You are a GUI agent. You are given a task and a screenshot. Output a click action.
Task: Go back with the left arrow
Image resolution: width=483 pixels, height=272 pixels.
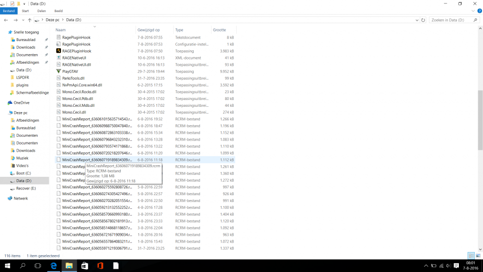coord(6,20)
